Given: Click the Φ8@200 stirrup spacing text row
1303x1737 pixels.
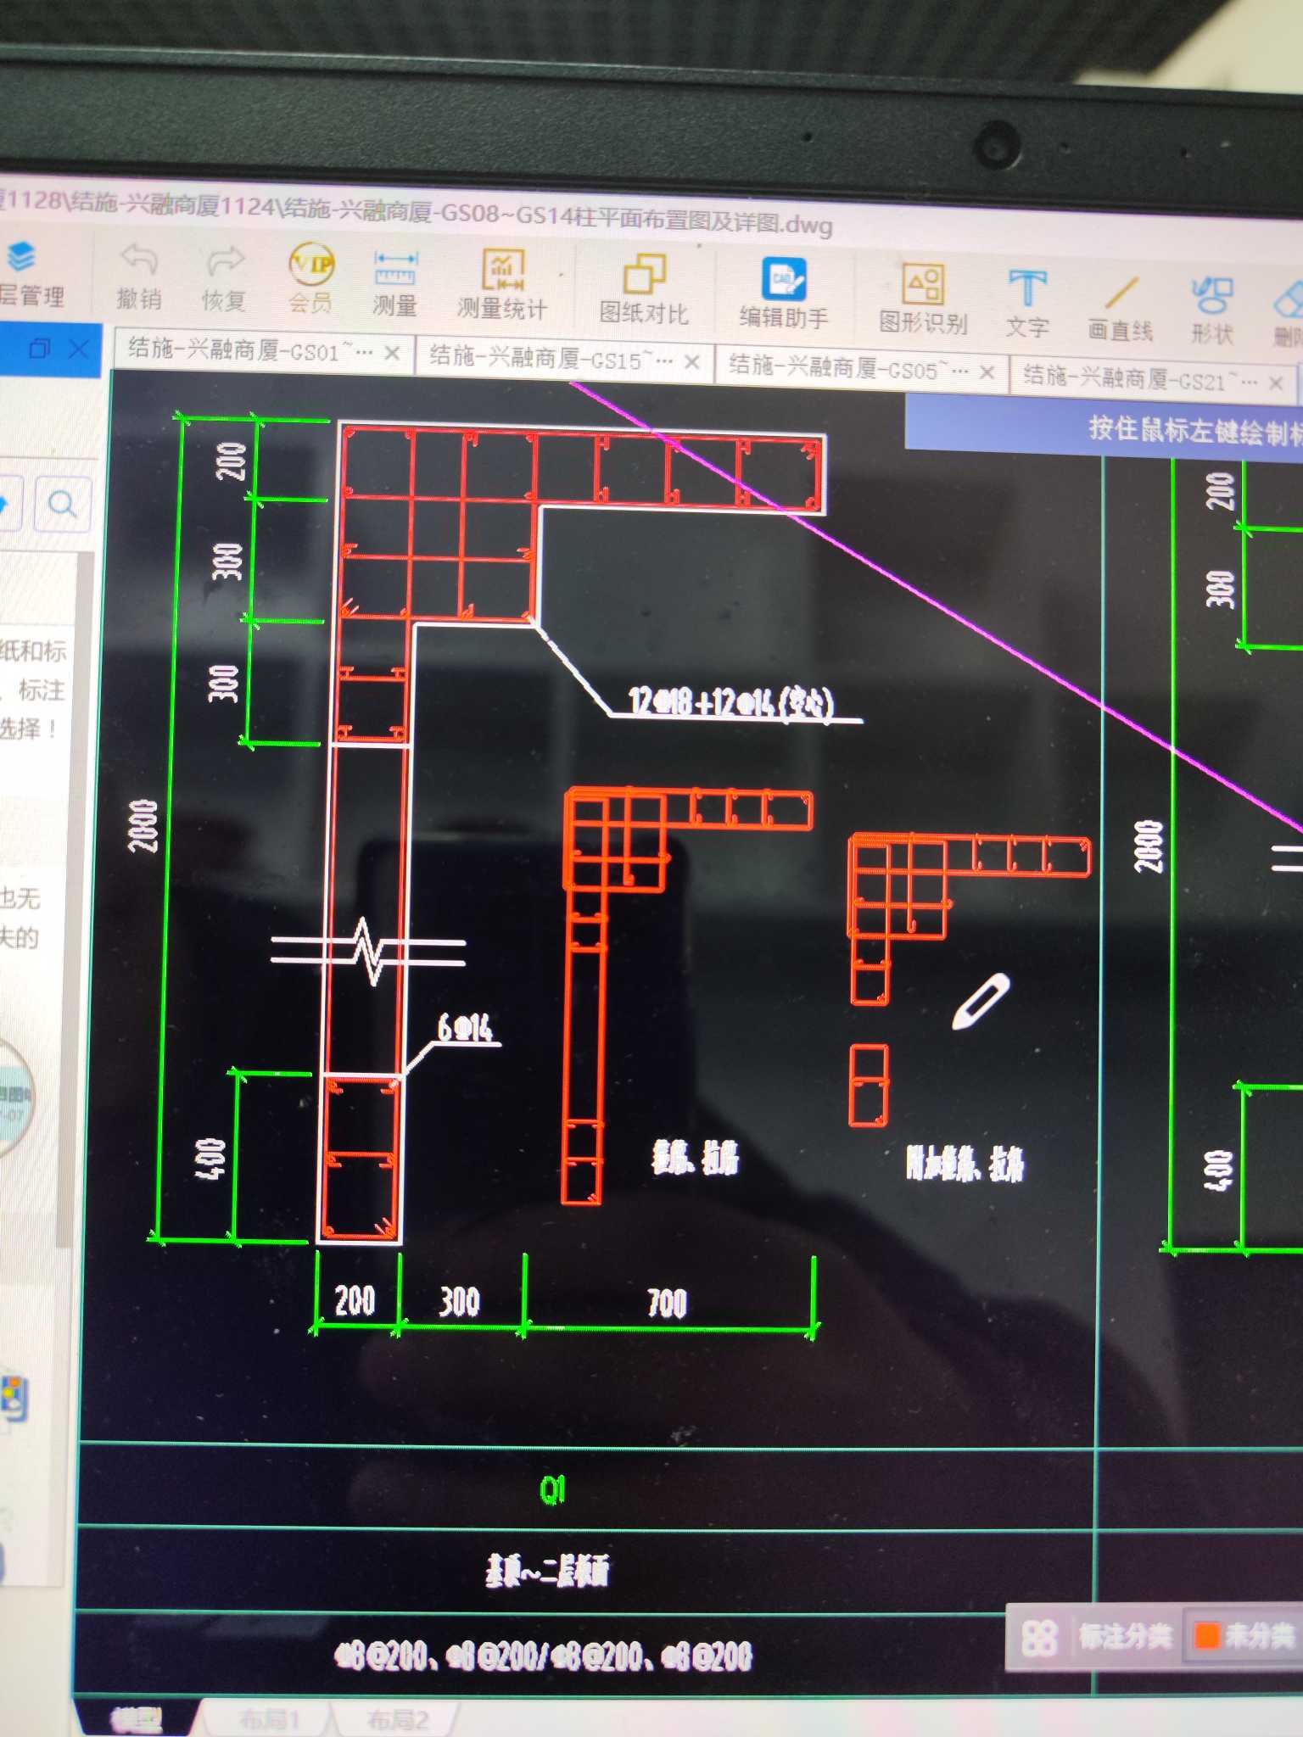Looking at the screenshot, I should (543, 1655).
